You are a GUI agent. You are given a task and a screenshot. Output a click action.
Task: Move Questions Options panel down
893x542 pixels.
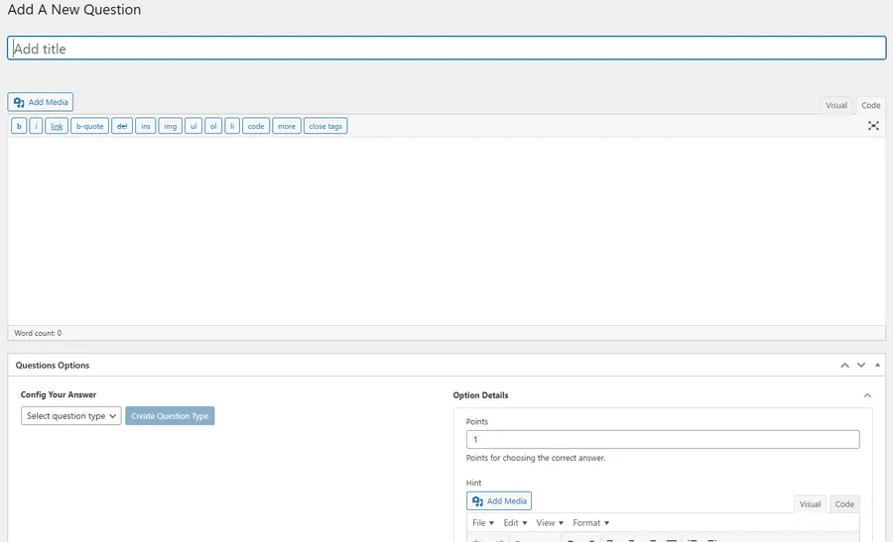tap(861, 365)
